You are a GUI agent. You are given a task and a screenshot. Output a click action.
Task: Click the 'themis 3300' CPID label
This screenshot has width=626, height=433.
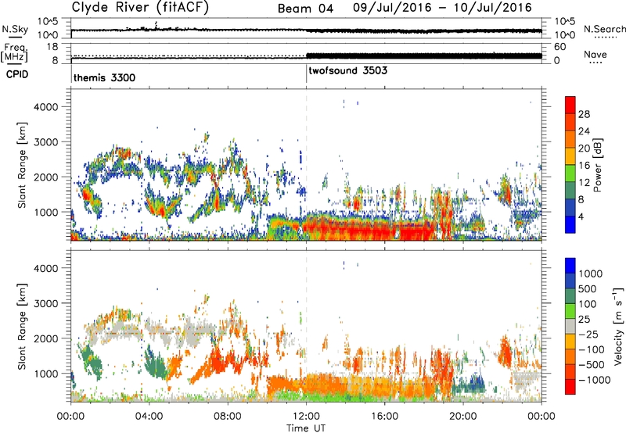[x=105, y=77]
